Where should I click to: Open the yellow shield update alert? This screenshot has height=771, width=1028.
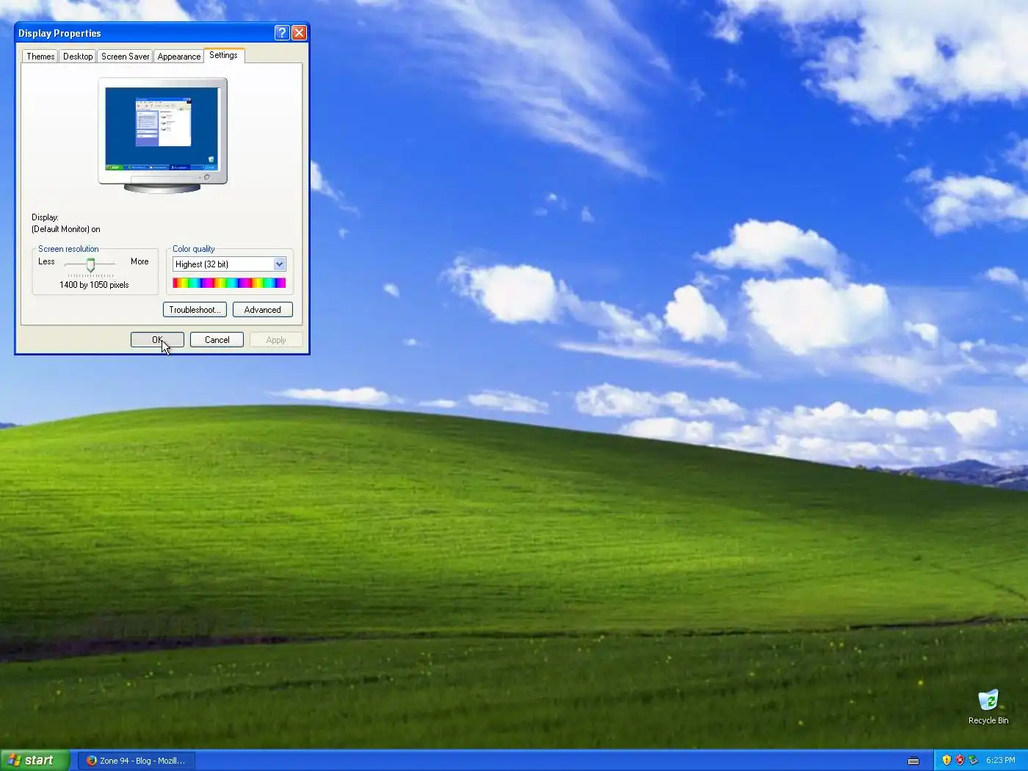pos(946,760)
